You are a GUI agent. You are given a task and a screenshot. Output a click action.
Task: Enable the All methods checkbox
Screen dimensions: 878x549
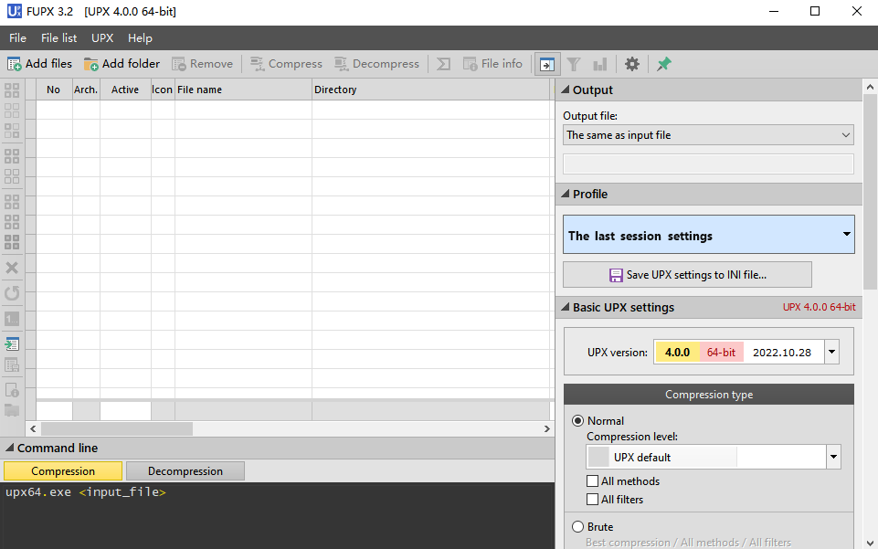(x=592, y=480)
